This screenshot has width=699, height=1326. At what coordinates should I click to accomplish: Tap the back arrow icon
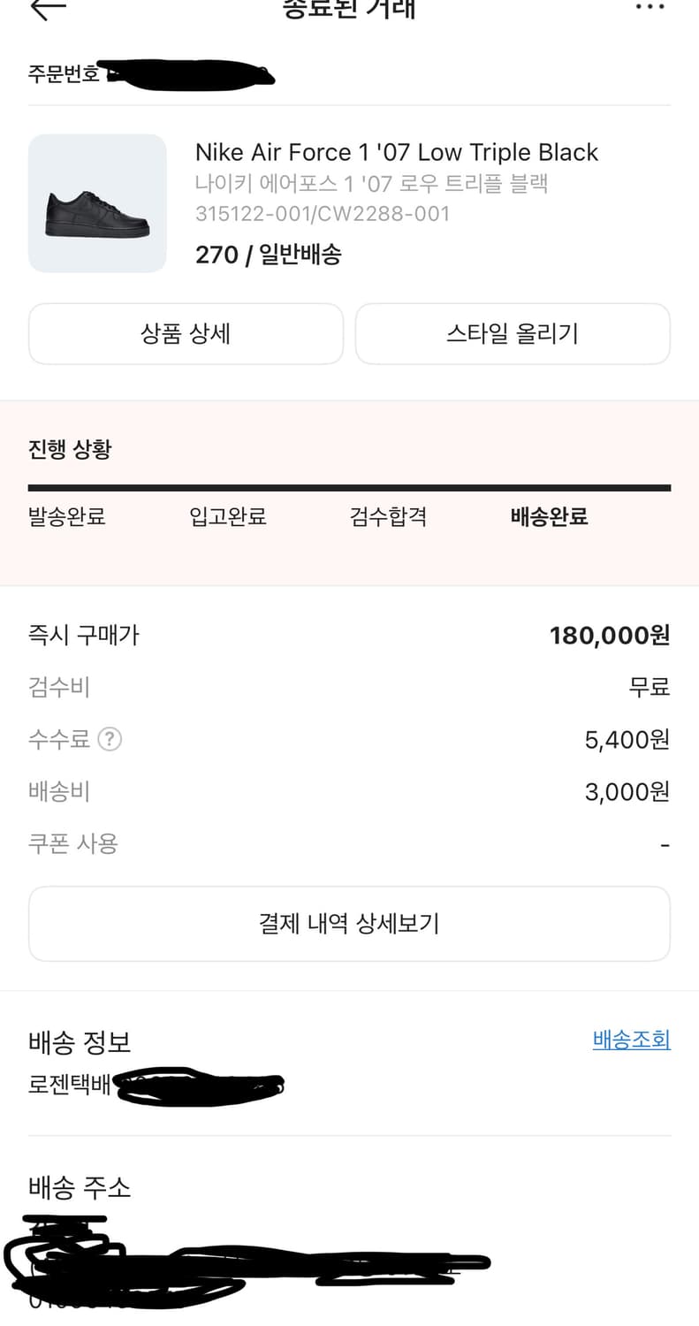(x=48, y=8)
